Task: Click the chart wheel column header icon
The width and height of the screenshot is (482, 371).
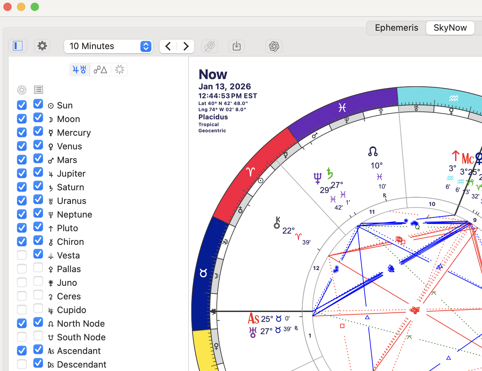Action: [22, 90]
